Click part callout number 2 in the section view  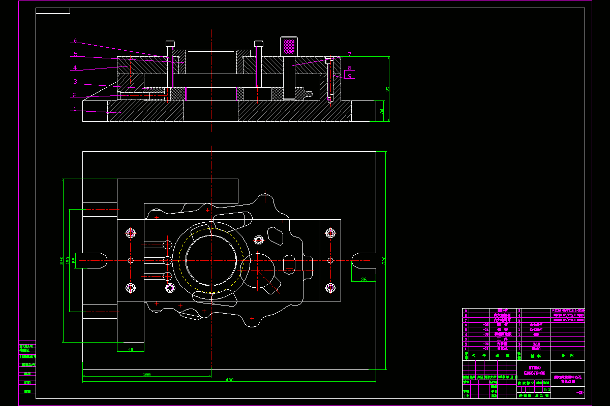pyautogui.click(x=74, y=95)
